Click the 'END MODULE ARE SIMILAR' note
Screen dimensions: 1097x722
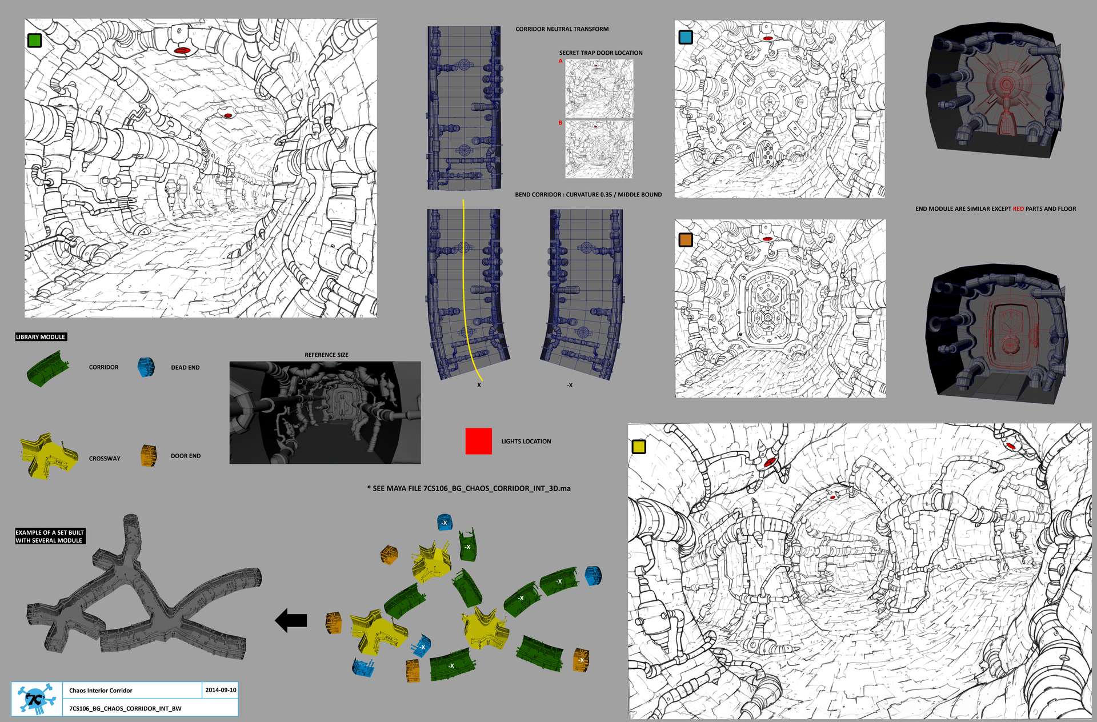[x=995, y=208]
